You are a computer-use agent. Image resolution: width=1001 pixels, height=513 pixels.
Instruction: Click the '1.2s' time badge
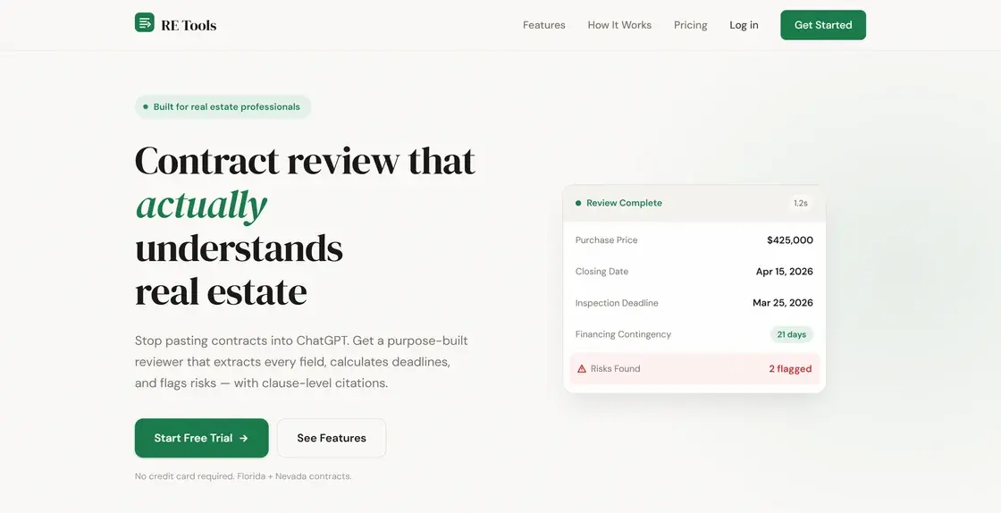[801, 203]
